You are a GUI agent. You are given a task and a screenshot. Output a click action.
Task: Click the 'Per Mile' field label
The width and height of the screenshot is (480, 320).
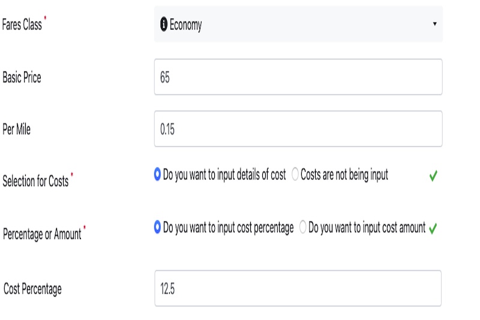[x=17, y=129]
